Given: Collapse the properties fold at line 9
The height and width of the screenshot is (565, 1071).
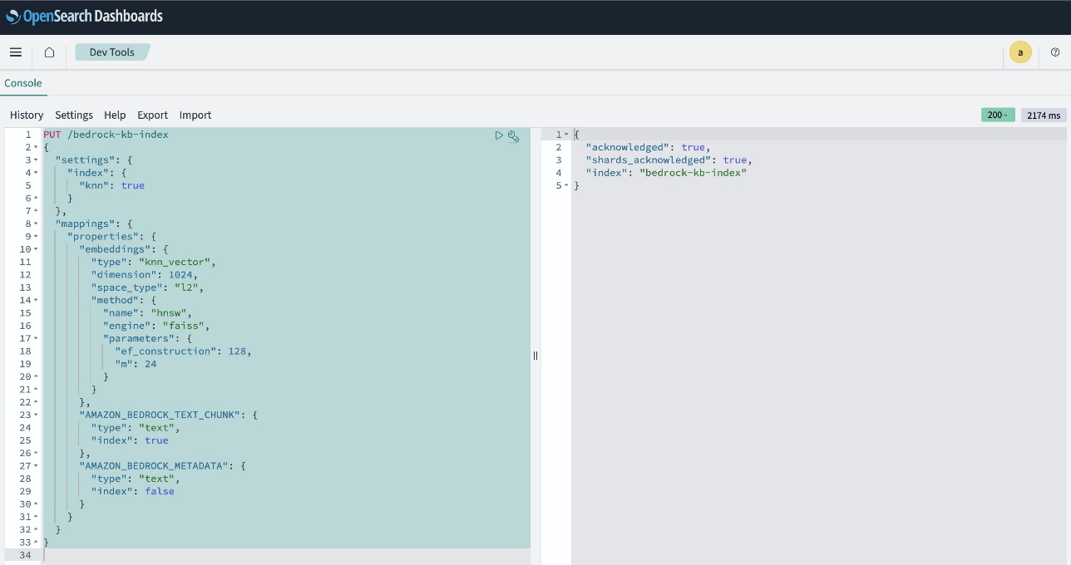Looking at the screenshot, I should pyautogui.click(x=36, y=237).
